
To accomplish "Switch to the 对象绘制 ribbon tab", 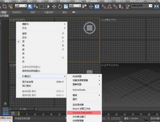I will tap(49, 12).
